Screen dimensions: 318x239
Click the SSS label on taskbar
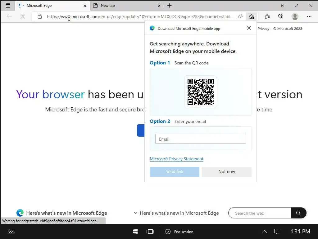[x=11, y=232]
